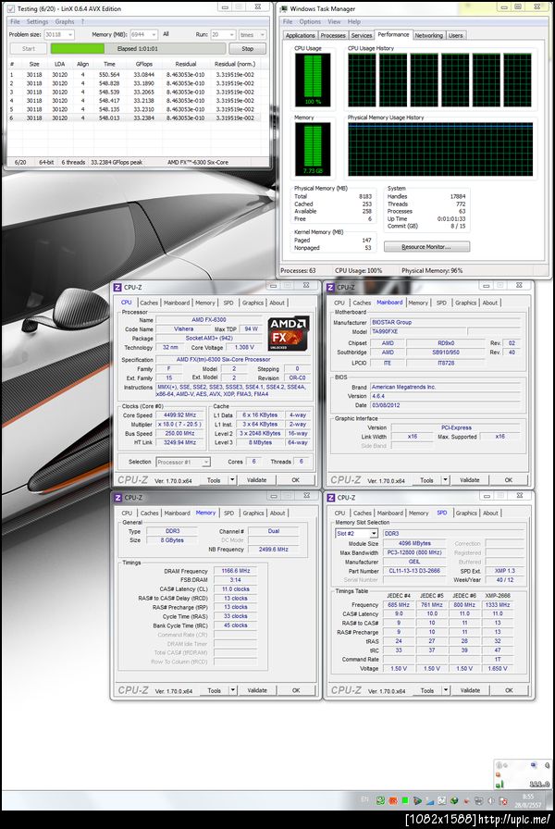The width and height of the screenshot is (555, 829).
Task: Expand Tools arrow in CPU-Z Mainboard window
Action: (446, 480)
